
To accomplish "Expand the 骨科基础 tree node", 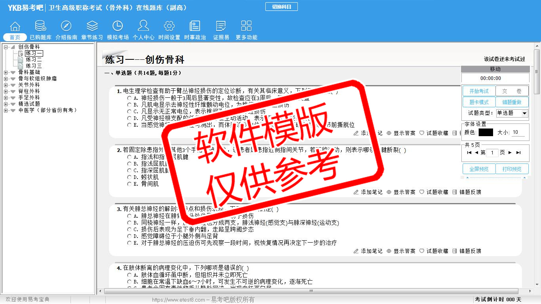I will pos(6,72).
